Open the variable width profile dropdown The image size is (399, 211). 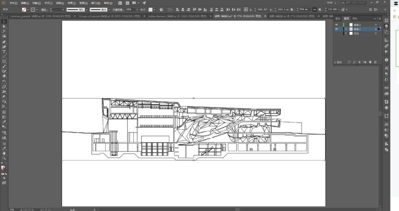pos(87,9)
